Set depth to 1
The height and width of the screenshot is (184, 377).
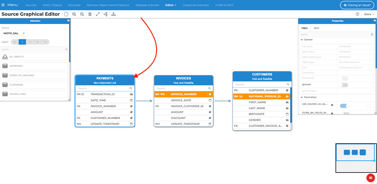(x=22, y=42)
